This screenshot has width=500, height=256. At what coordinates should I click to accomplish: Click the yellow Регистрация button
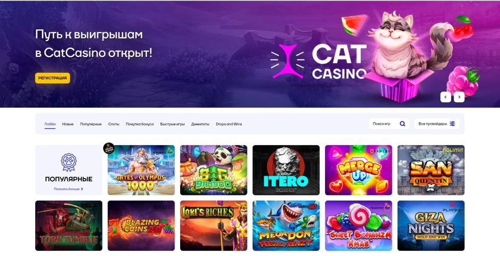[53, 78]
